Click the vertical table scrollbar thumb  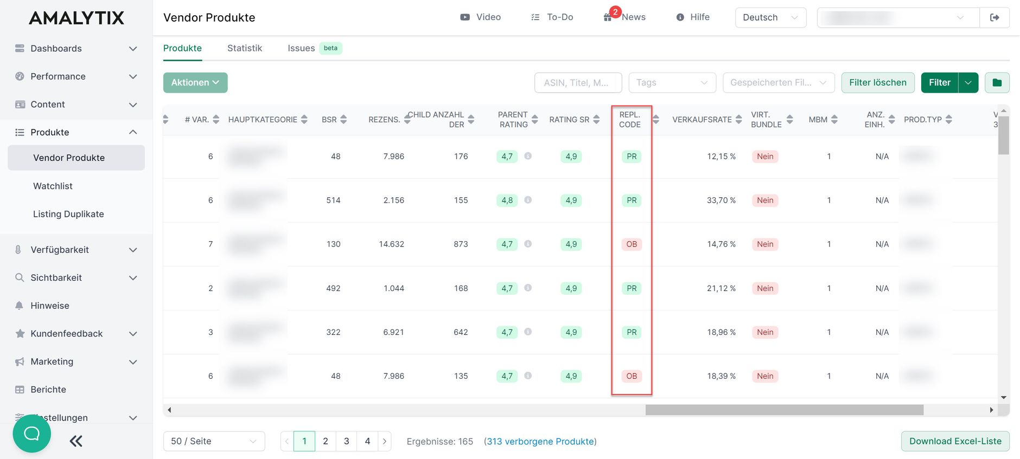point(1004,135)
